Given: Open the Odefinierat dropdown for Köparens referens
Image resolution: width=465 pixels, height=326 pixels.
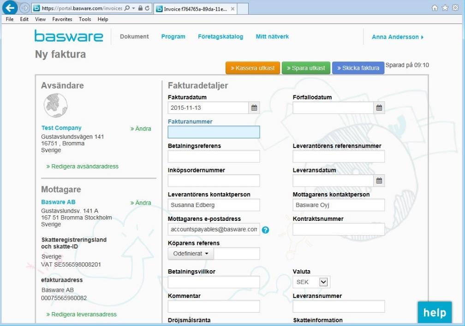Looking at the screenshot, I should point(191,254).
